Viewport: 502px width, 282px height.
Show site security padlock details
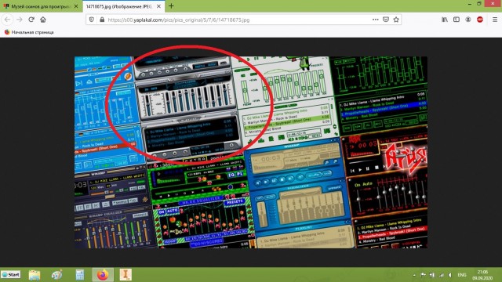click(x=102, y=20)
